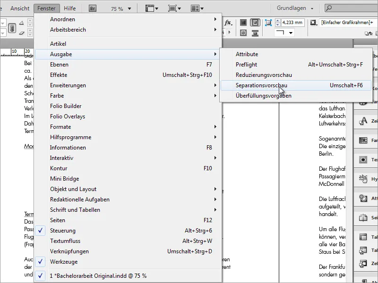Select the jump object text wrap icon
The image size is (378, 283).
coord(255,33)
